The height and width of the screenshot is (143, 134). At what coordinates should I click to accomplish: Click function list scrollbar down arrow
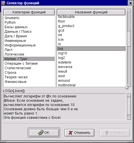click(129, 85)
